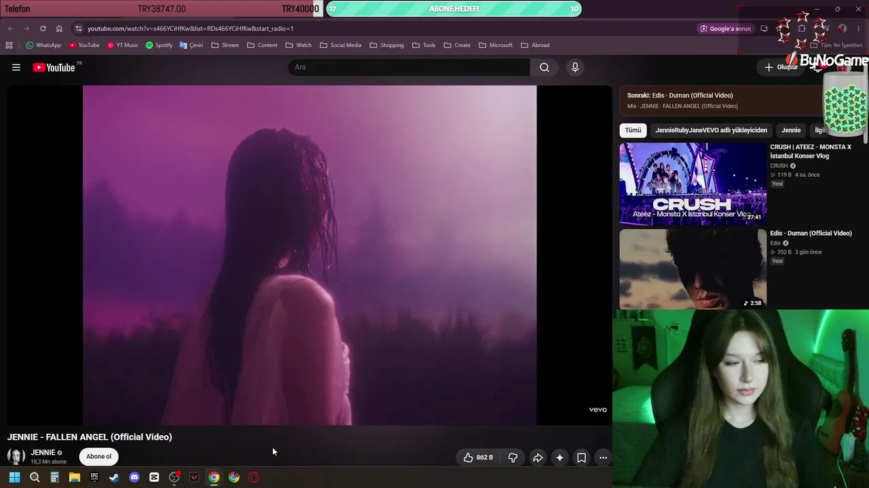869x488 pixels.
Task: Open the sparkle Ask feature icon
Action: 559,457
